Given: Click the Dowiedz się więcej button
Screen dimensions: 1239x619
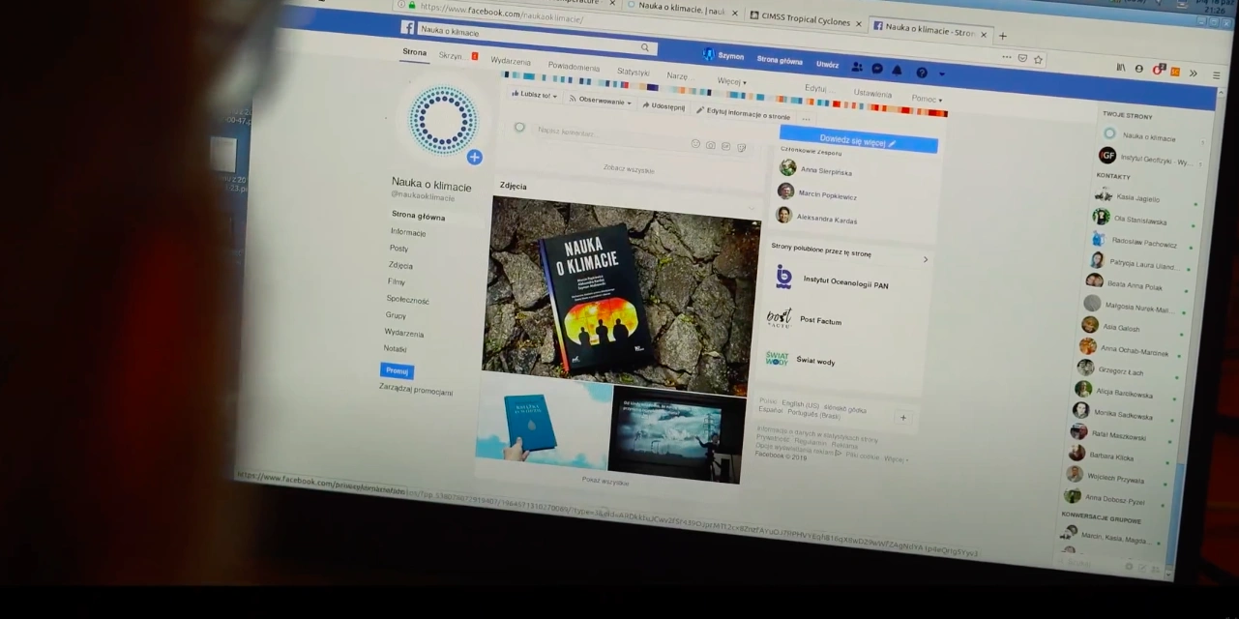Looking at the screenshot, I should pyautogui.click(x=858, y=141).
